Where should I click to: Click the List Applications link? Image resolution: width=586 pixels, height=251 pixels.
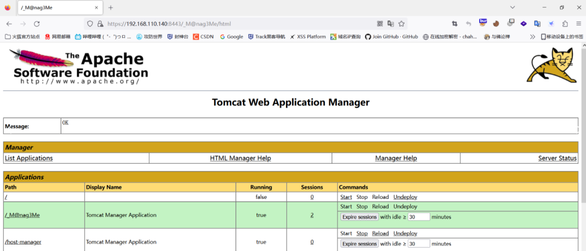click(x=29, y=158)
